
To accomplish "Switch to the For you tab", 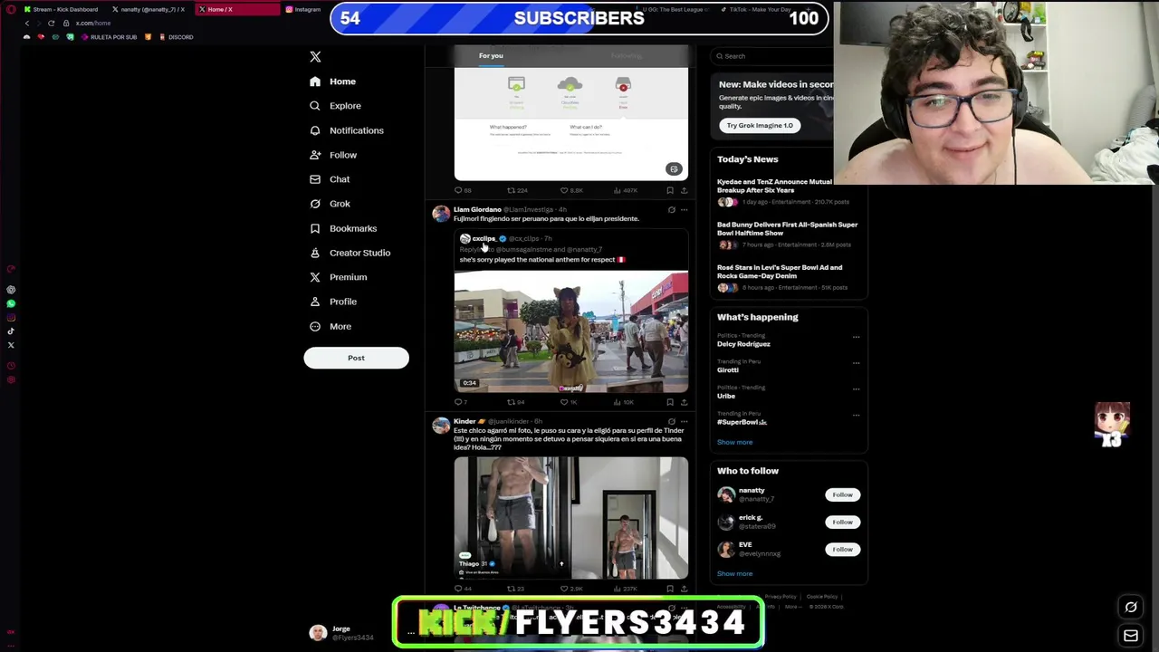I will click(491, 56).
